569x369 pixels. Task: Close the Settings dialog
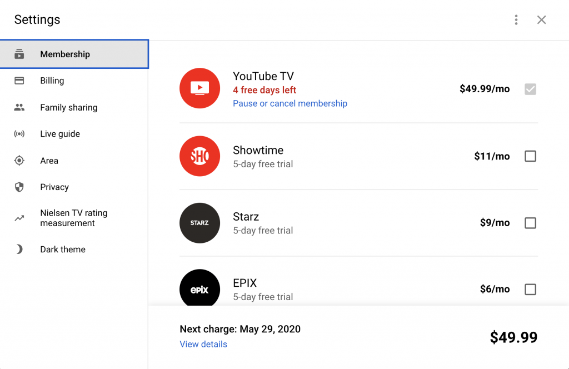[x=541, y=19]
